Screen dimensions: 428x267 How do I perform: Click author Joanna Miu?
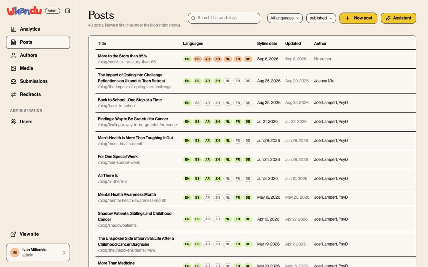(x=324, y=81)
